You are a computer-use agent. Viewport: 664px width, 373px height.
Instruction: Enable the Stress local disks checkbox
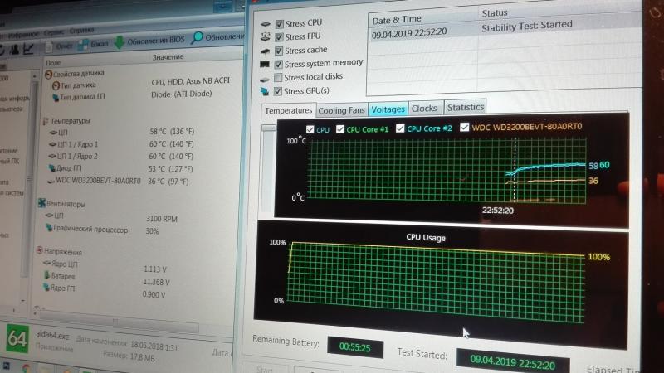click(x=278, y=78)
